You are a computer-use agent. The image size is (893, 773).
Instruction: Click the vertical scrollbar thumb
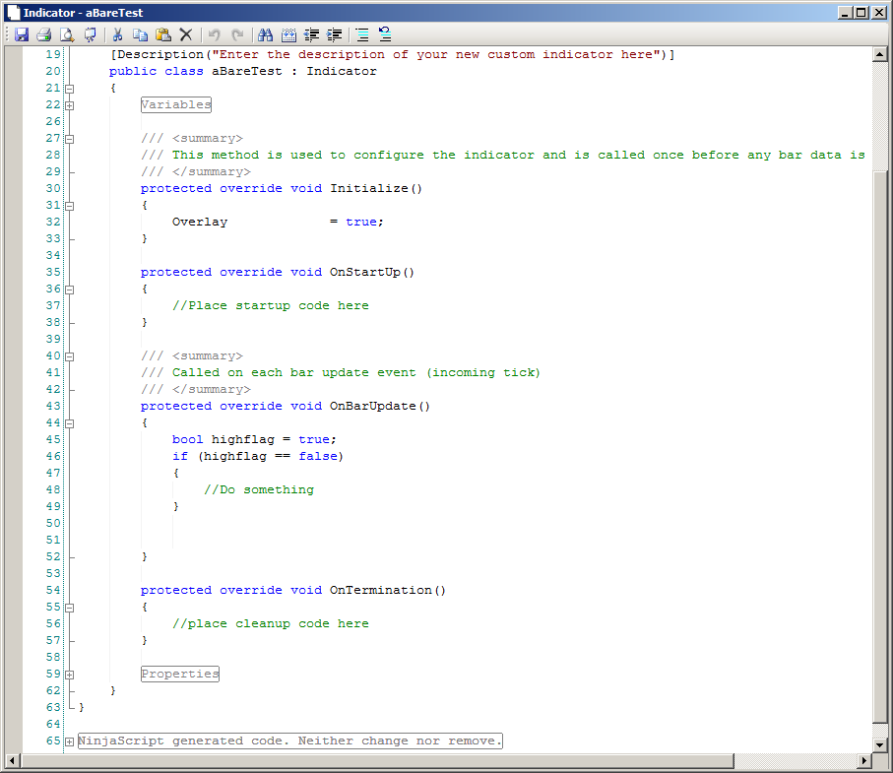[879, 446]
